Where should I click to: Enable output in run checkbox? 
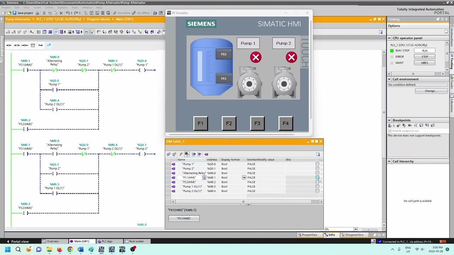pos(389,131)
